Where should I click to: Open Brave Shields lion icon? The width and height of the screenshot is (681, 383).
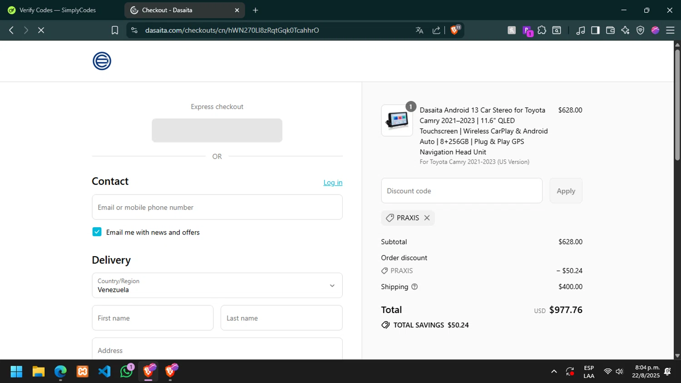[455, 30]
